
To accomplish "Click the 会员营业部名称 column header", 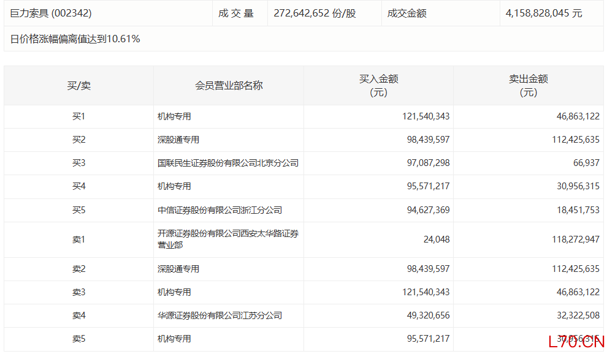I will tap(229, 86).
